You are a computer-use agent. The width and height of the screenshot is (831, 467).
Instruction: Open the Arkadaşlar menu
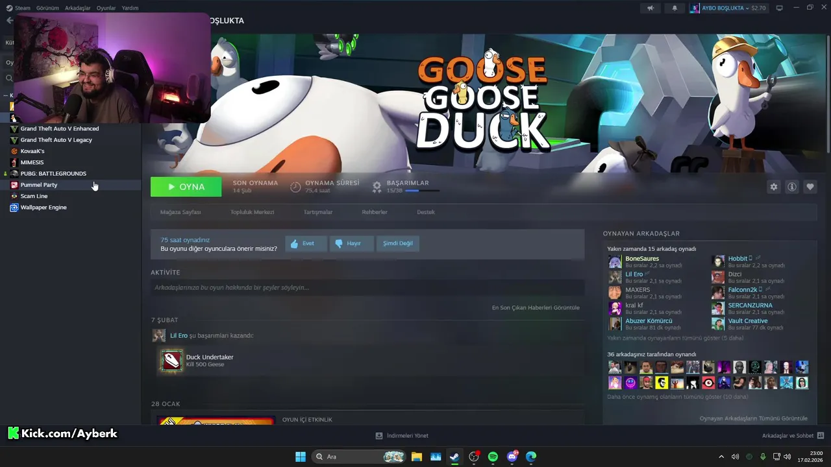pos(78,8)
